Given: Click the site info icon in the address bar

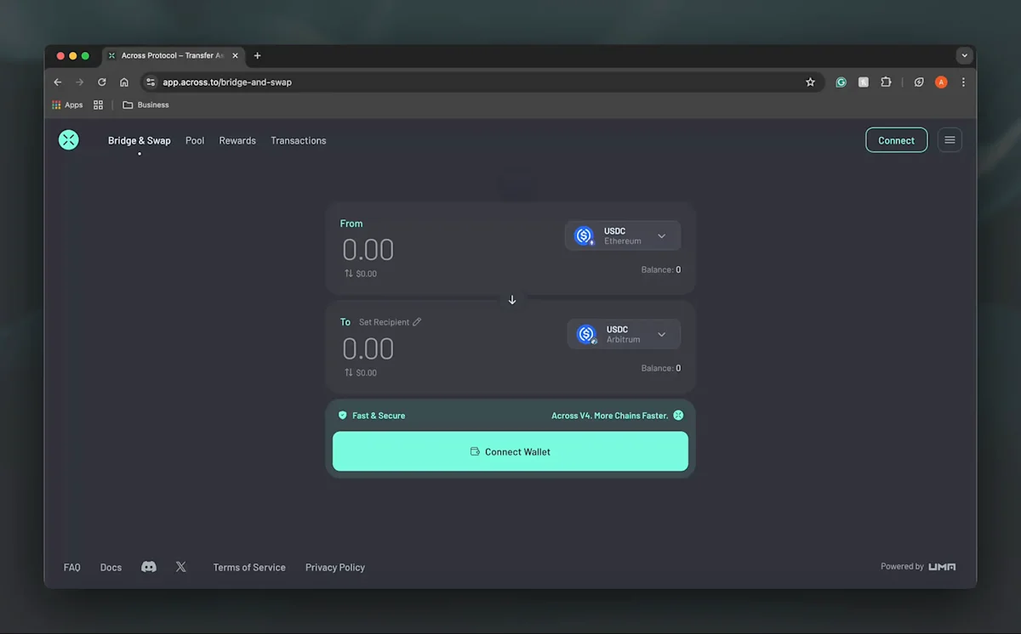Looking at the screenshot, I should (151, 82).
